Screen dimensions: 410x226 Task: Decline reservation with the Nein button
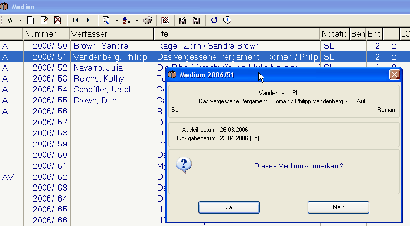(x=338, y=207)
